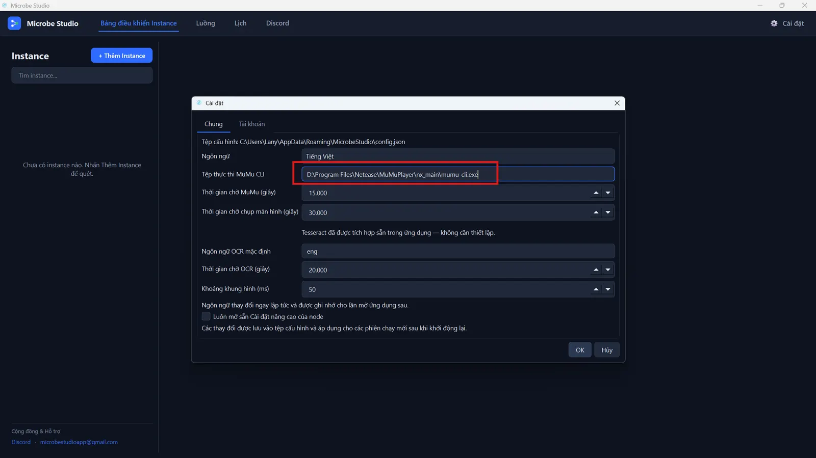Increase Thời gian chờ MuMu value
The image size is (816, 458).
coord(596,193)
